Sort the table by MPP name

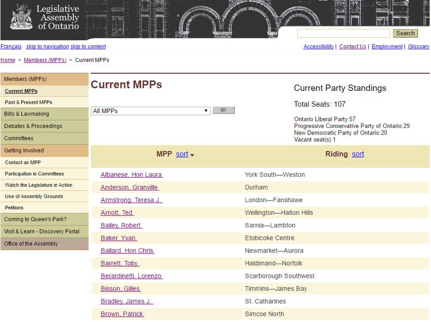coord(182,154)
